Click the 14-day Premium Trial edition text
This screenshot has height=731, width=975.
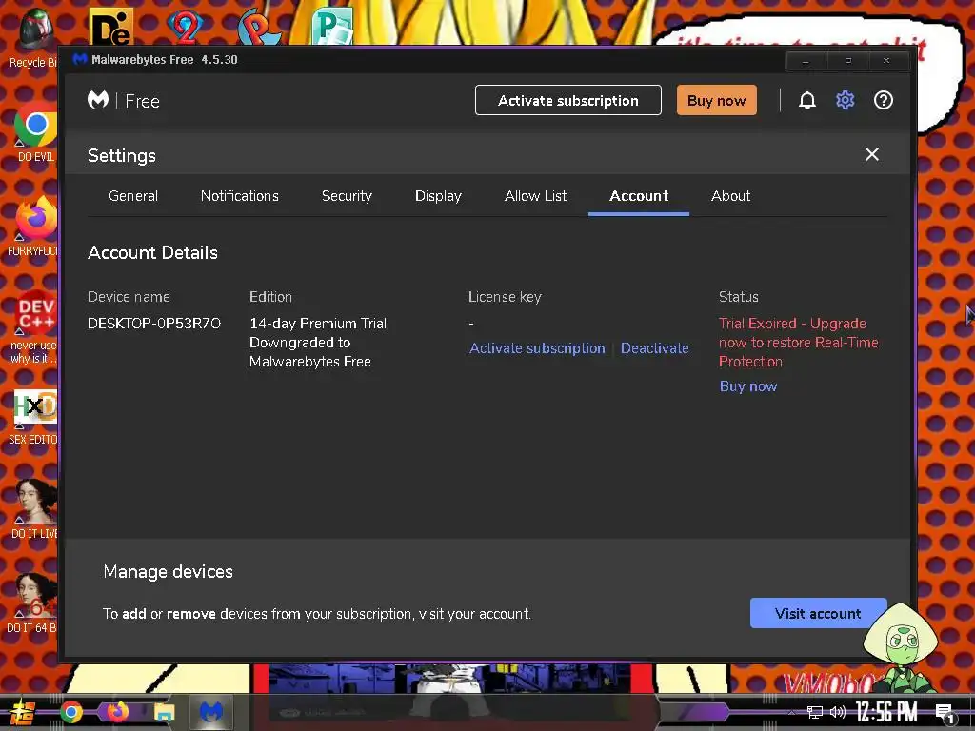coord(318,343)
